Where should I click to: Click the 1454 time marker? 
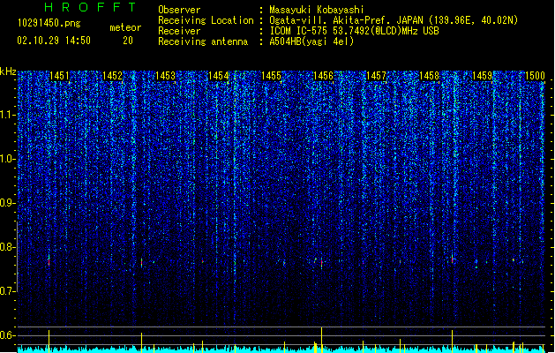tap(219, 76)
